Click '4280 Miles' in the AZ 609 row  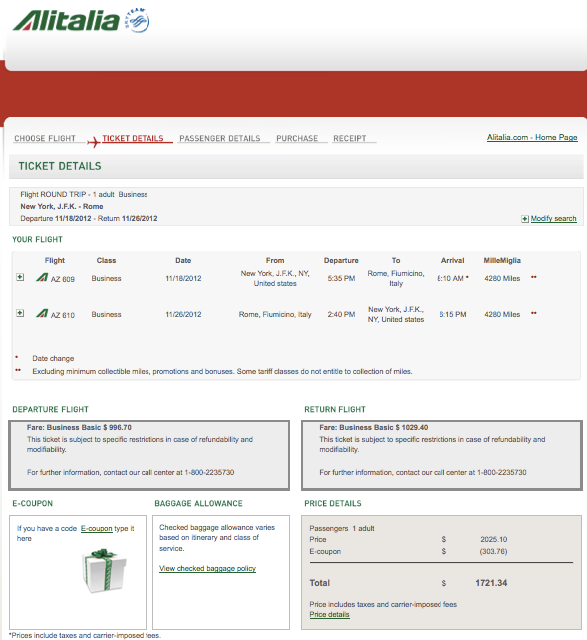point(502,278)
